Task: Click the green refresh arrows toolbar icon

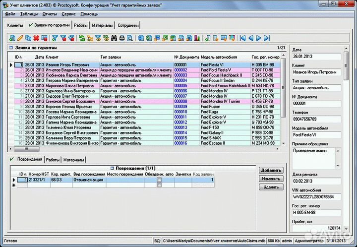Action: pos(81,38)
